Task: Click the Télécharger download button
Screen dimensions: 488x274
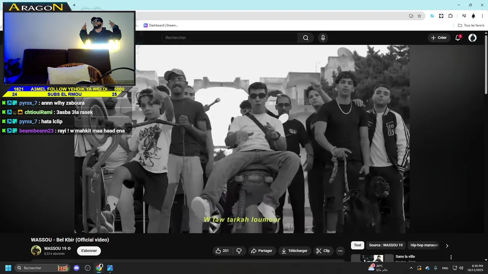Action: pos(294,251)
